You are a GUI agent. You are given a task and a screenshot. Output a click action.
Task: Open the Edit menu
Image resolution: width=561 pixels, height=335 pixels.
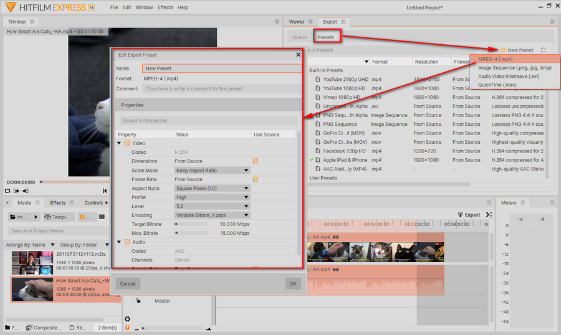click(x=127, y=7)
